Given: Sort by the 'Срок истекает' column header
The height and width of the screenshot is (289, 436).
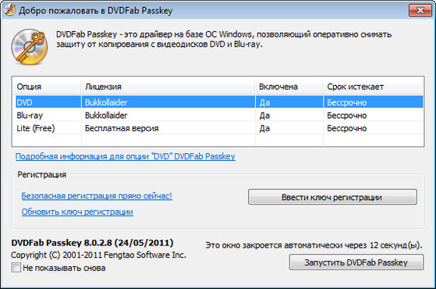Looking at the screenshot, I should 373,87.
